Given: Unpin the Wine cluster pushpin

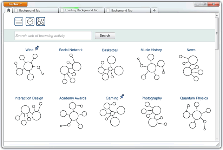Looking at the screenshot, I should tap(37, 48).
